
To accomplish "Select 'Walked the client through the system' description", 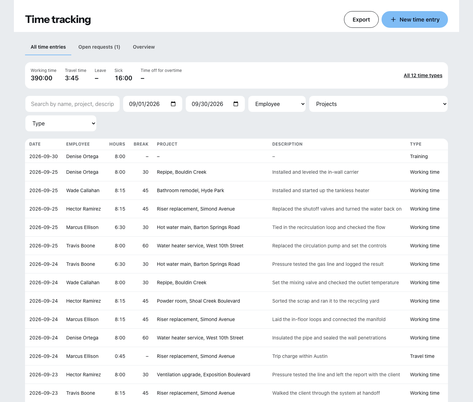I will click(326, 393).
